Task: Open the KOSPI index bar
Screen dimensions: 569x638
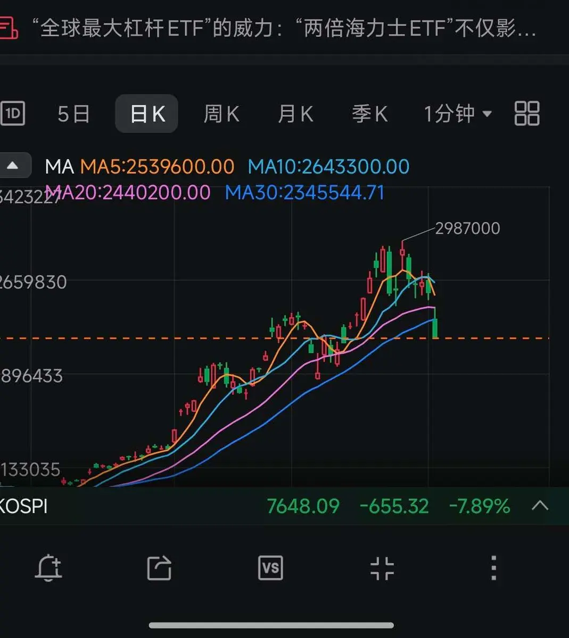Action: click(x=284, y=506)
